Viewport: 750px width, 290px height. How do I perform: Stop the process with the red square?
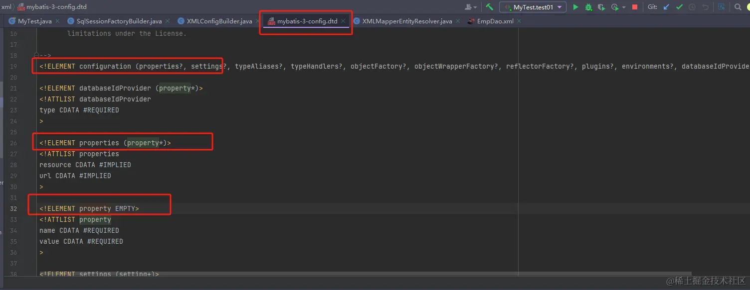coord(635,7)
